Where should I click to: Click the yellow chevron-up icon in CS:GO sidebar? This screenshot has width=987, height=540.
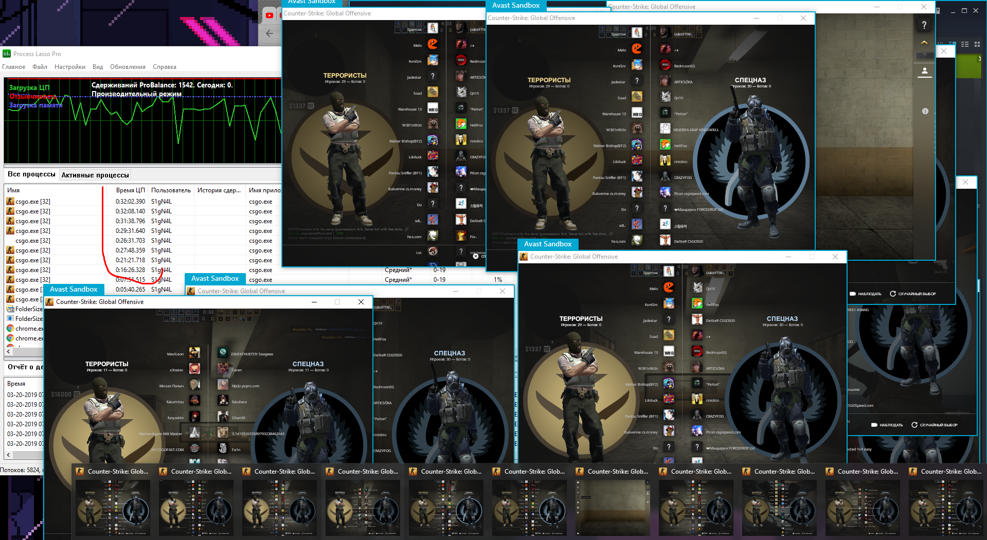[924, 42]
